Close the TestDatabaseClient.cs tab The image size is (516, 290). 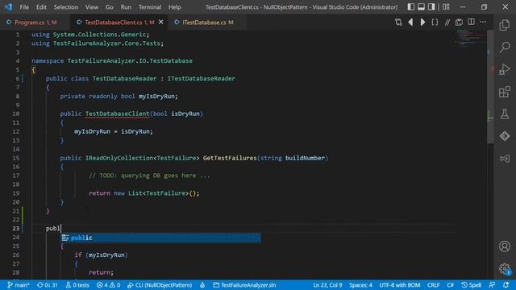tap(161, 22)
